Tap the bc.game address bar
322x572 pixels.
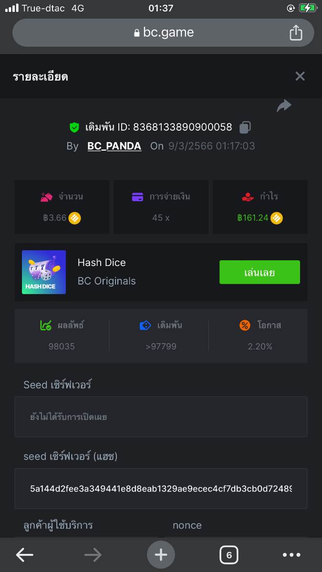[164, 32]
